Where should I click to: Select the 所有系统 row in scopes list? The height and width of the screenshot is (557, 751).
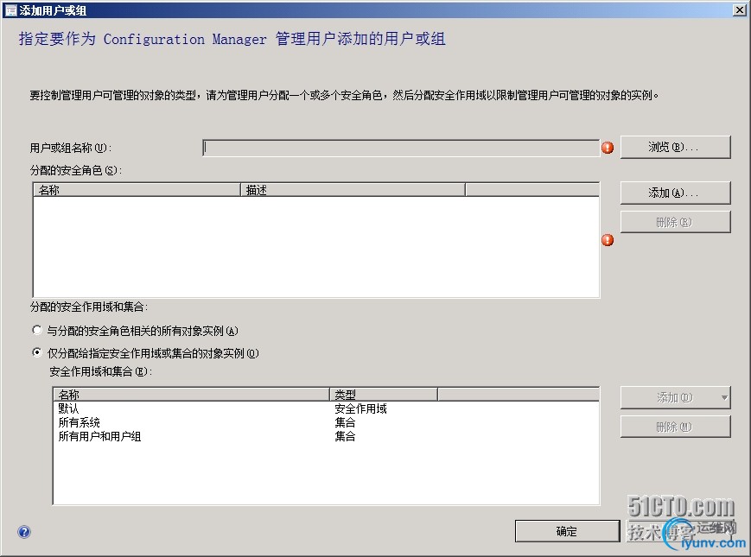pos(326,422)
